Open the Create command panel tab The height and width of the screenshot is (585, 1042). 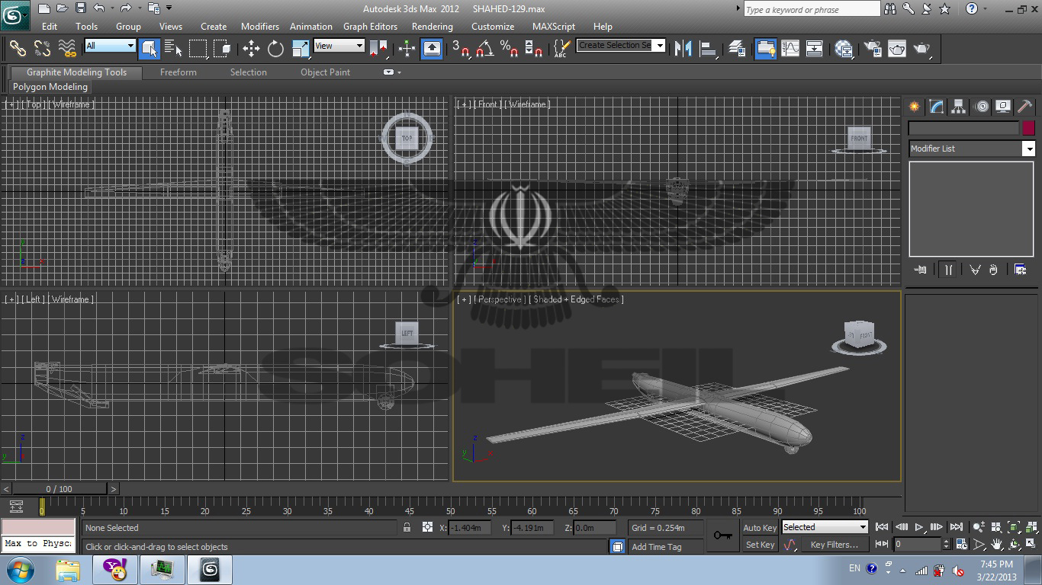915,107
